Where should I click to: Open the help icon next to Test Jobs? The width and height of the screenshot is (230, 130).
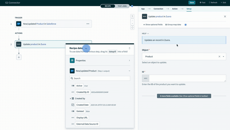[x=132, y=6]
